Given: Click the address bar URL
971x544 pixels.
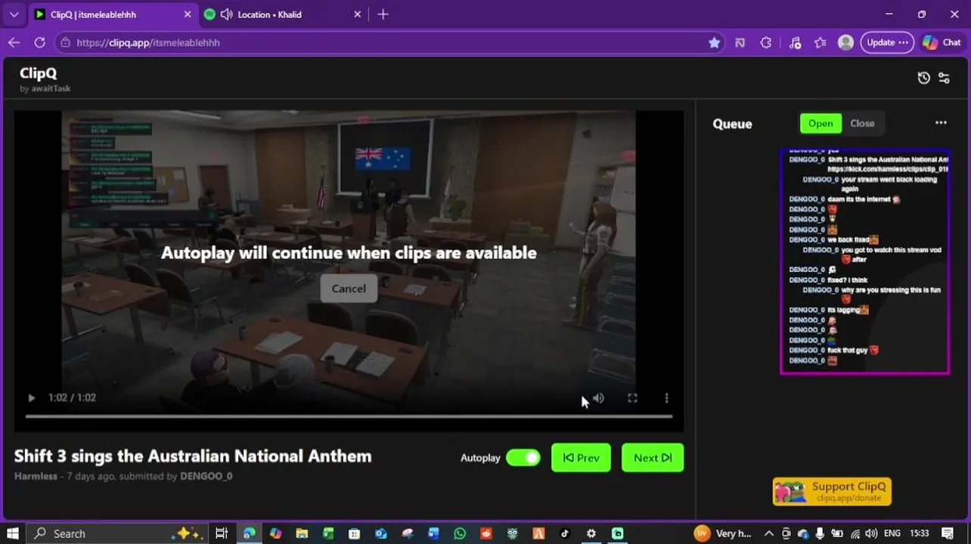Looking at the screenshot, I should [148, 43].
